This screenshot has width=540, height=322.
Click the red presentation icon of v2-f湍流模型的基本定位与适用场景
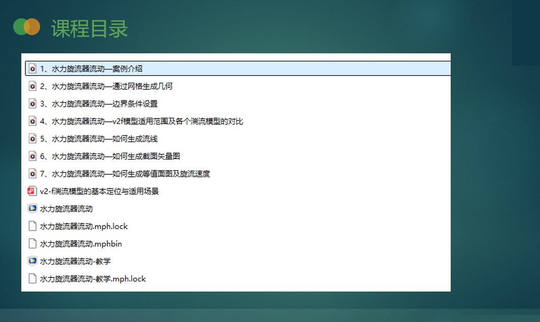[32, 191]
